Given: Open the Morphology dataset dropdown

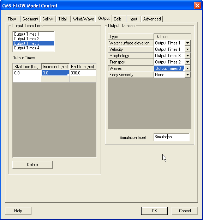Looking at the screenshot, I should pos(188,56).
